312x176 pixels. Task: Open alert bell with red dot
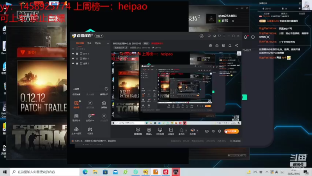tap(246, 37)
